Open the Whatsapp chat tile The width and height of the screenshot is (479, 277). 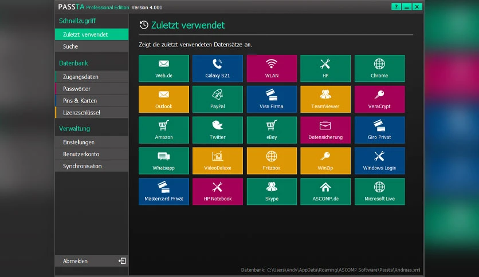(164, 161)
